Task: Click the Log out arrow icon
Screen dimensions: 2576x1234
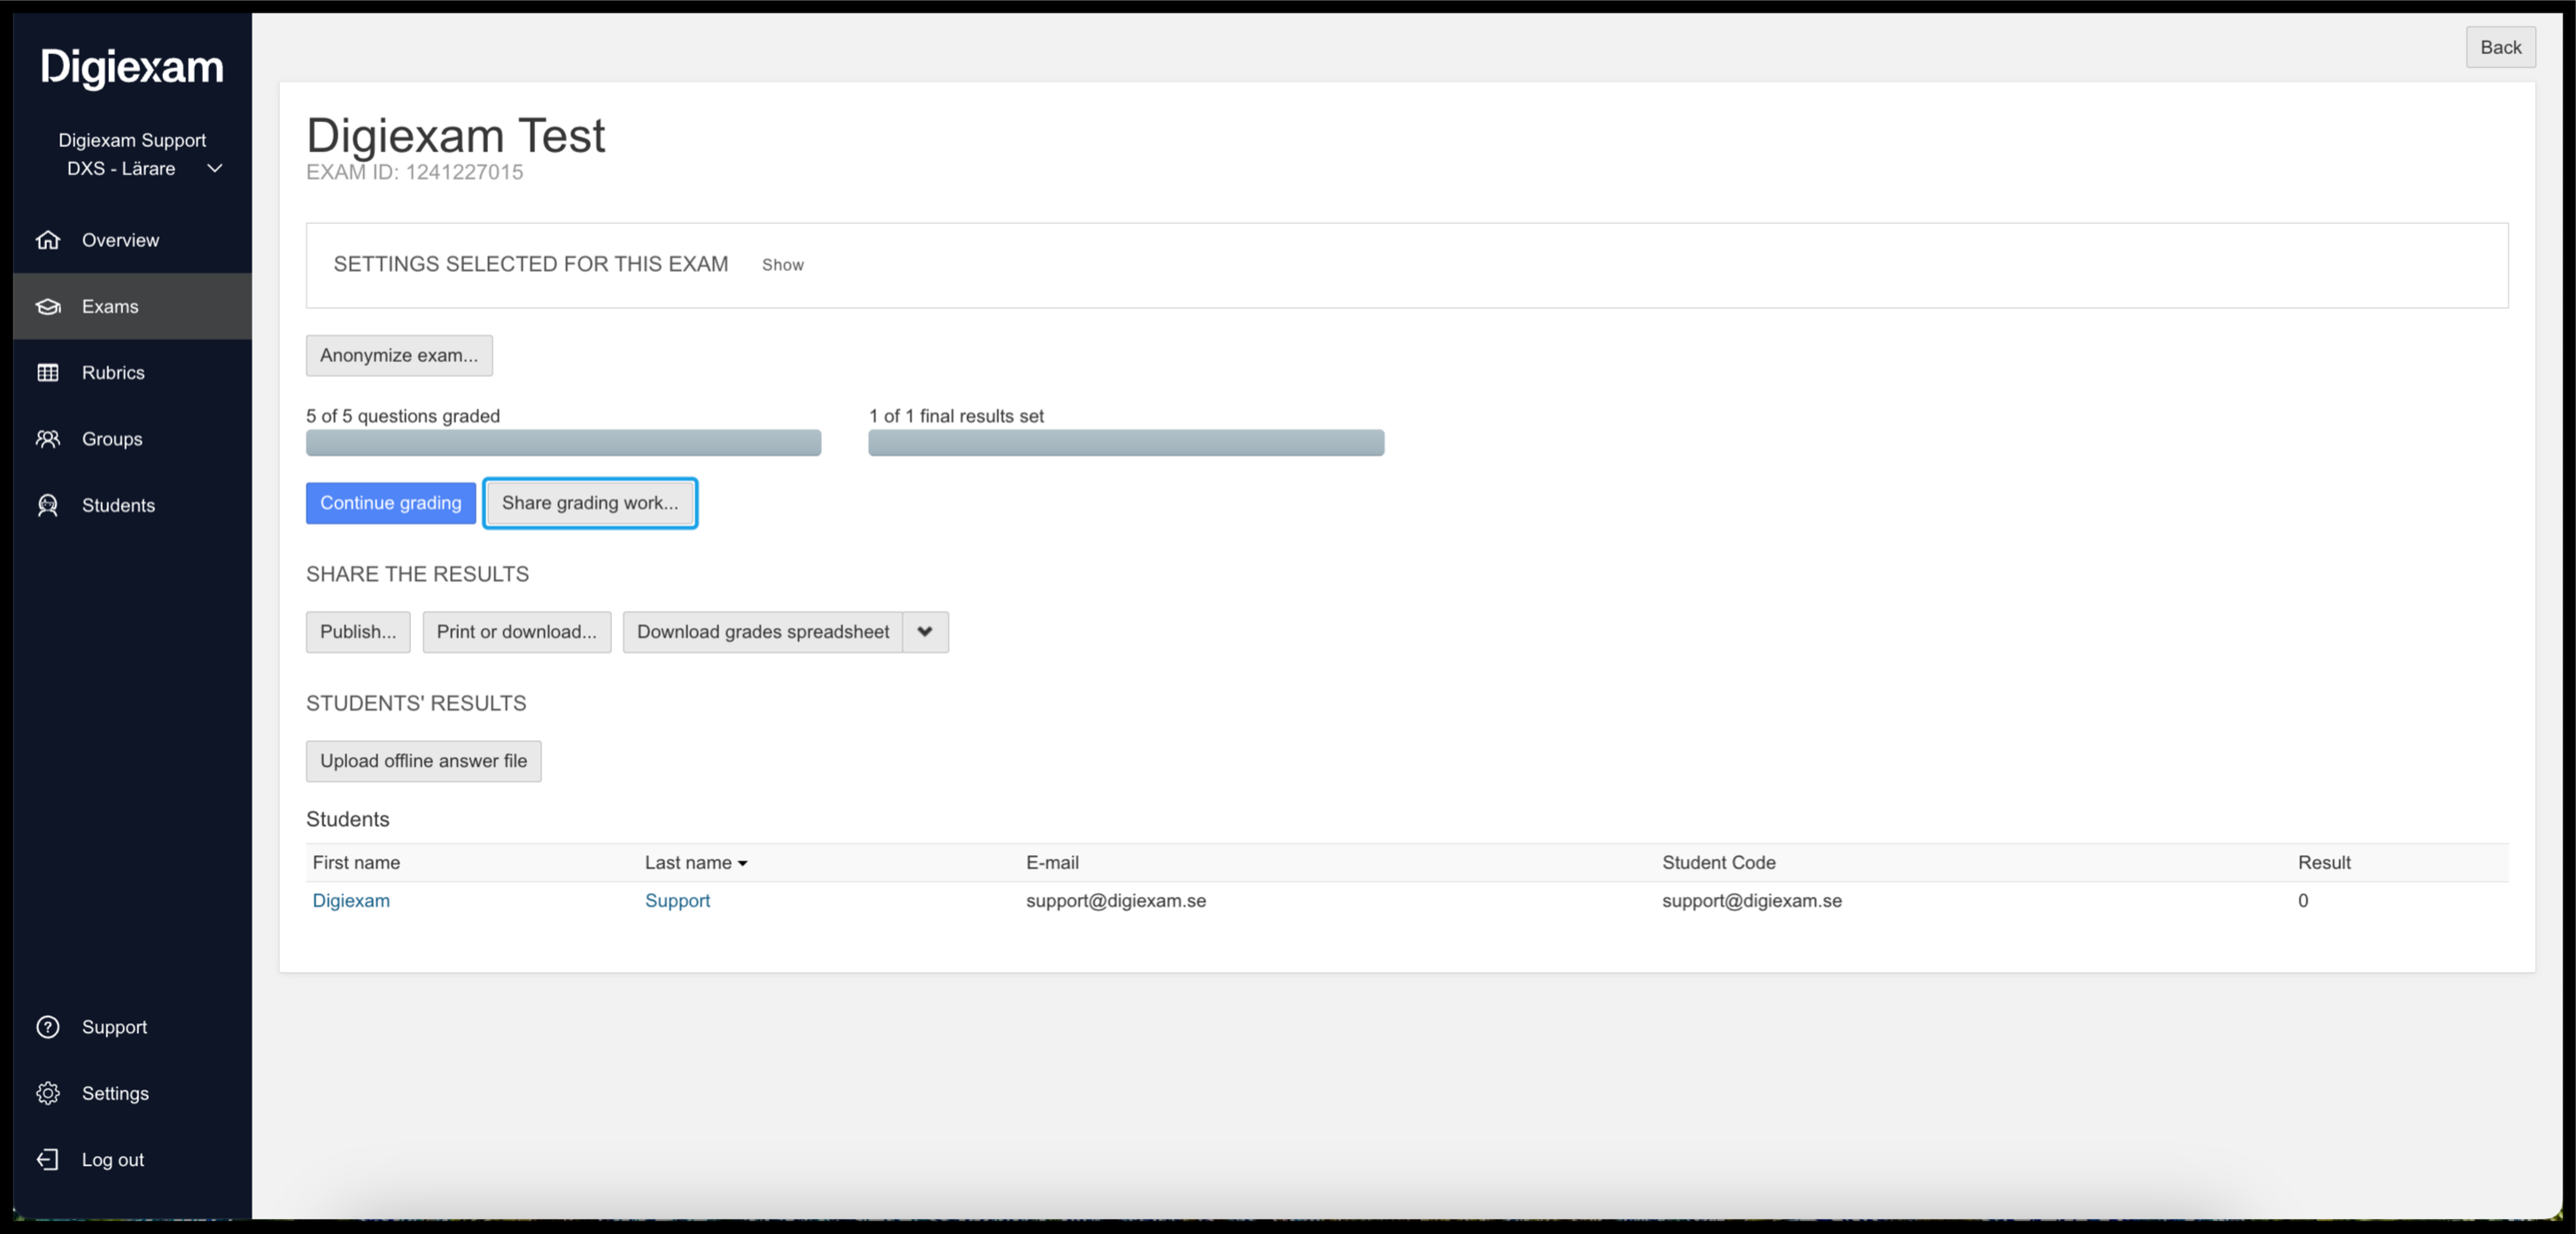Action: [48, 1159]
